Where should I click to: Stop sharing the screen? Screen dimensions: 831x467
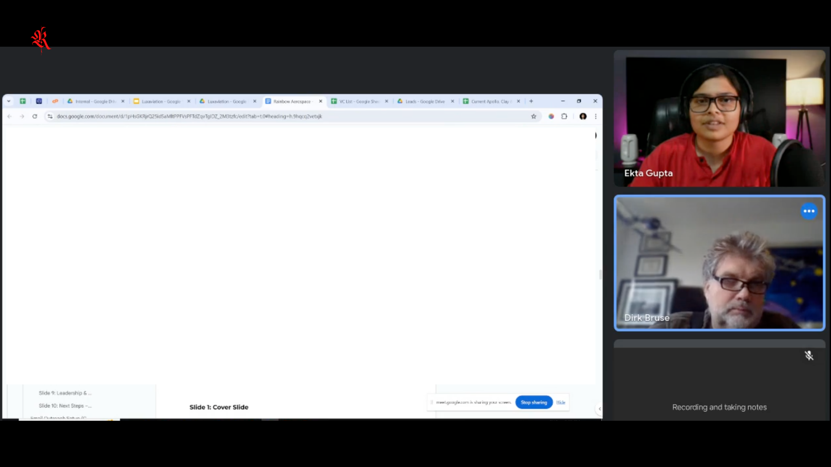534,402
